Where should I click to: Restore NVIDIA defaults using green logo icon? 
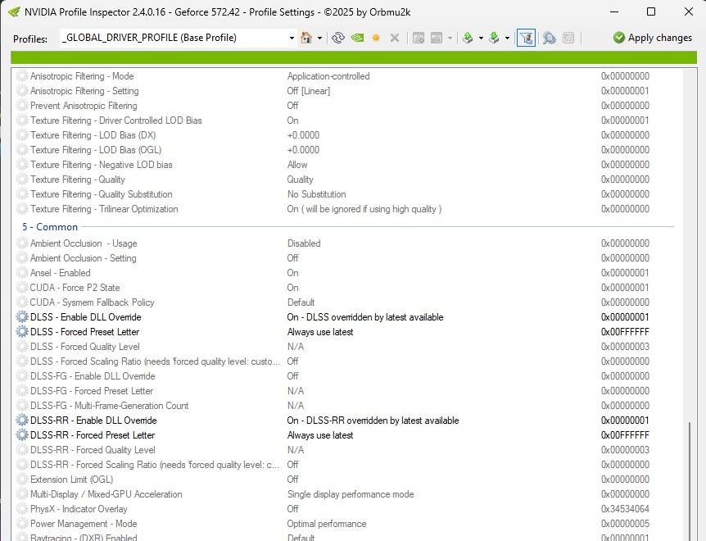click(357, 38)
